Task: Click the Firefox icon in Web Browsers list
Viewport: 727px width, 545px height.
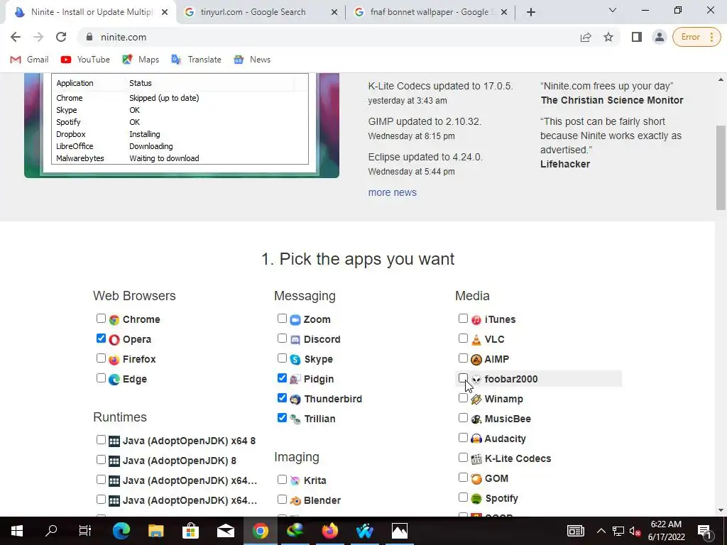Action: tap(114, 360)
